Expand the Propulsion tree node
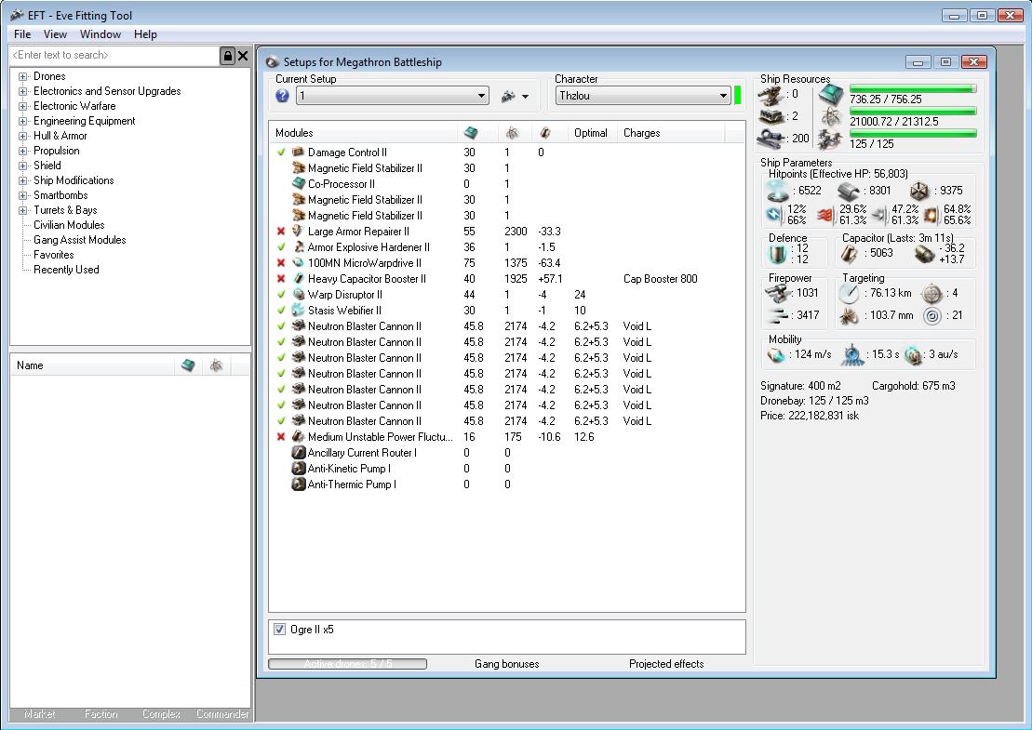The height and width of the screenshot is (730, 1032). tap(23, 151)
